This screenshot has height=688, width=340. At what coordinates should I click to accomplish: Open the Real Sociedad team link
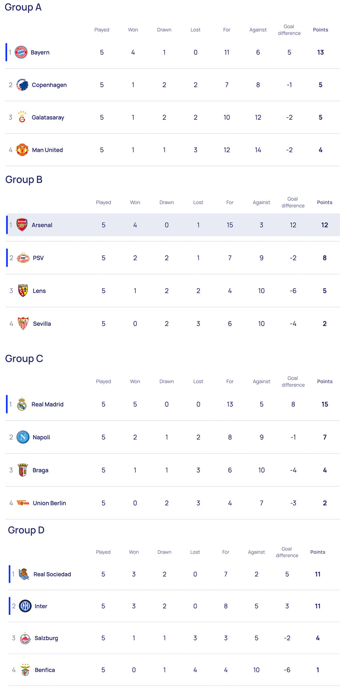tap(52, 574)
